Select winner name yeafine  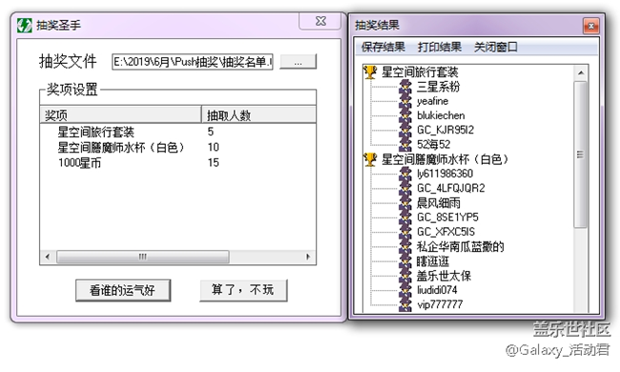(433, 101)
